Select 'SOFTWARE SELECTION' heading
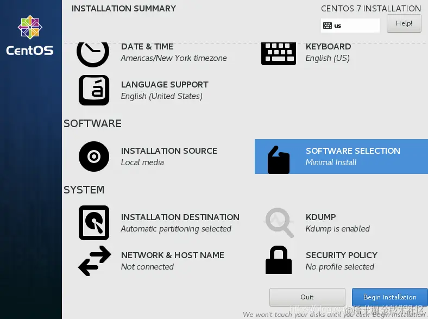 point(353,151)
